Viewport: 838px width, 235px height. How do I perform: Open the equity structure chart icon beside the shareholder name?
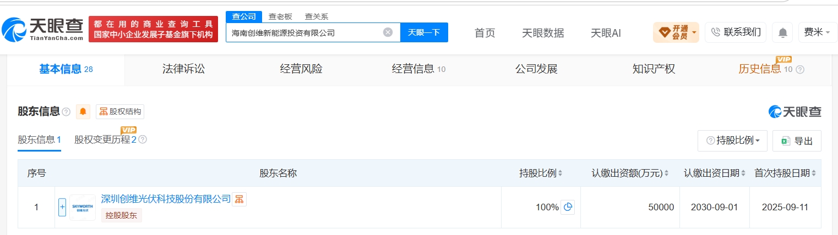[239, 199]
